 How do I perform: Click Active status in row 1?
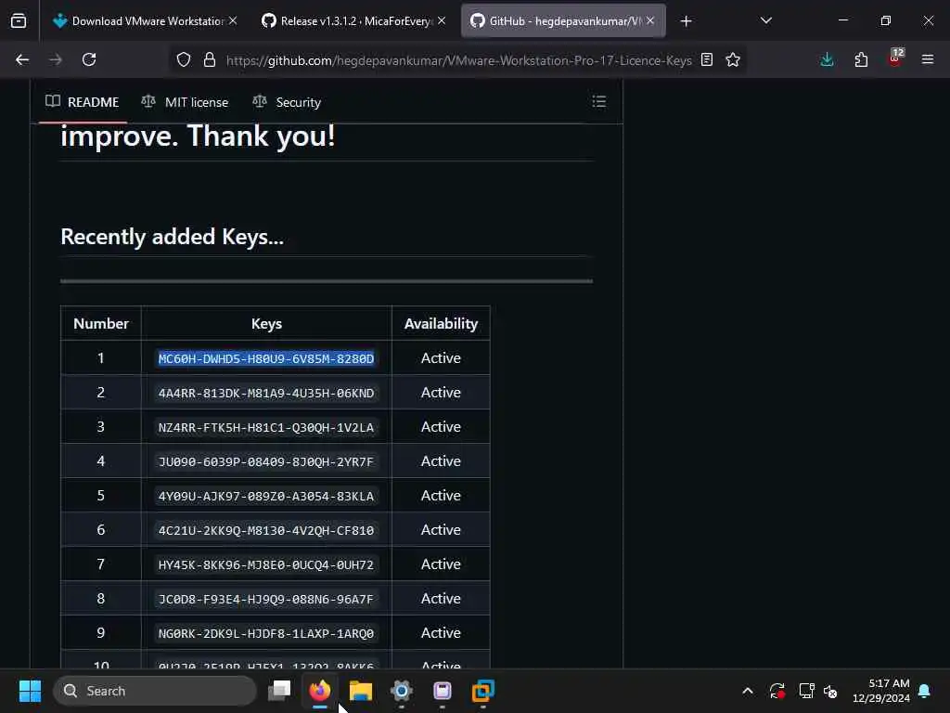441,357
